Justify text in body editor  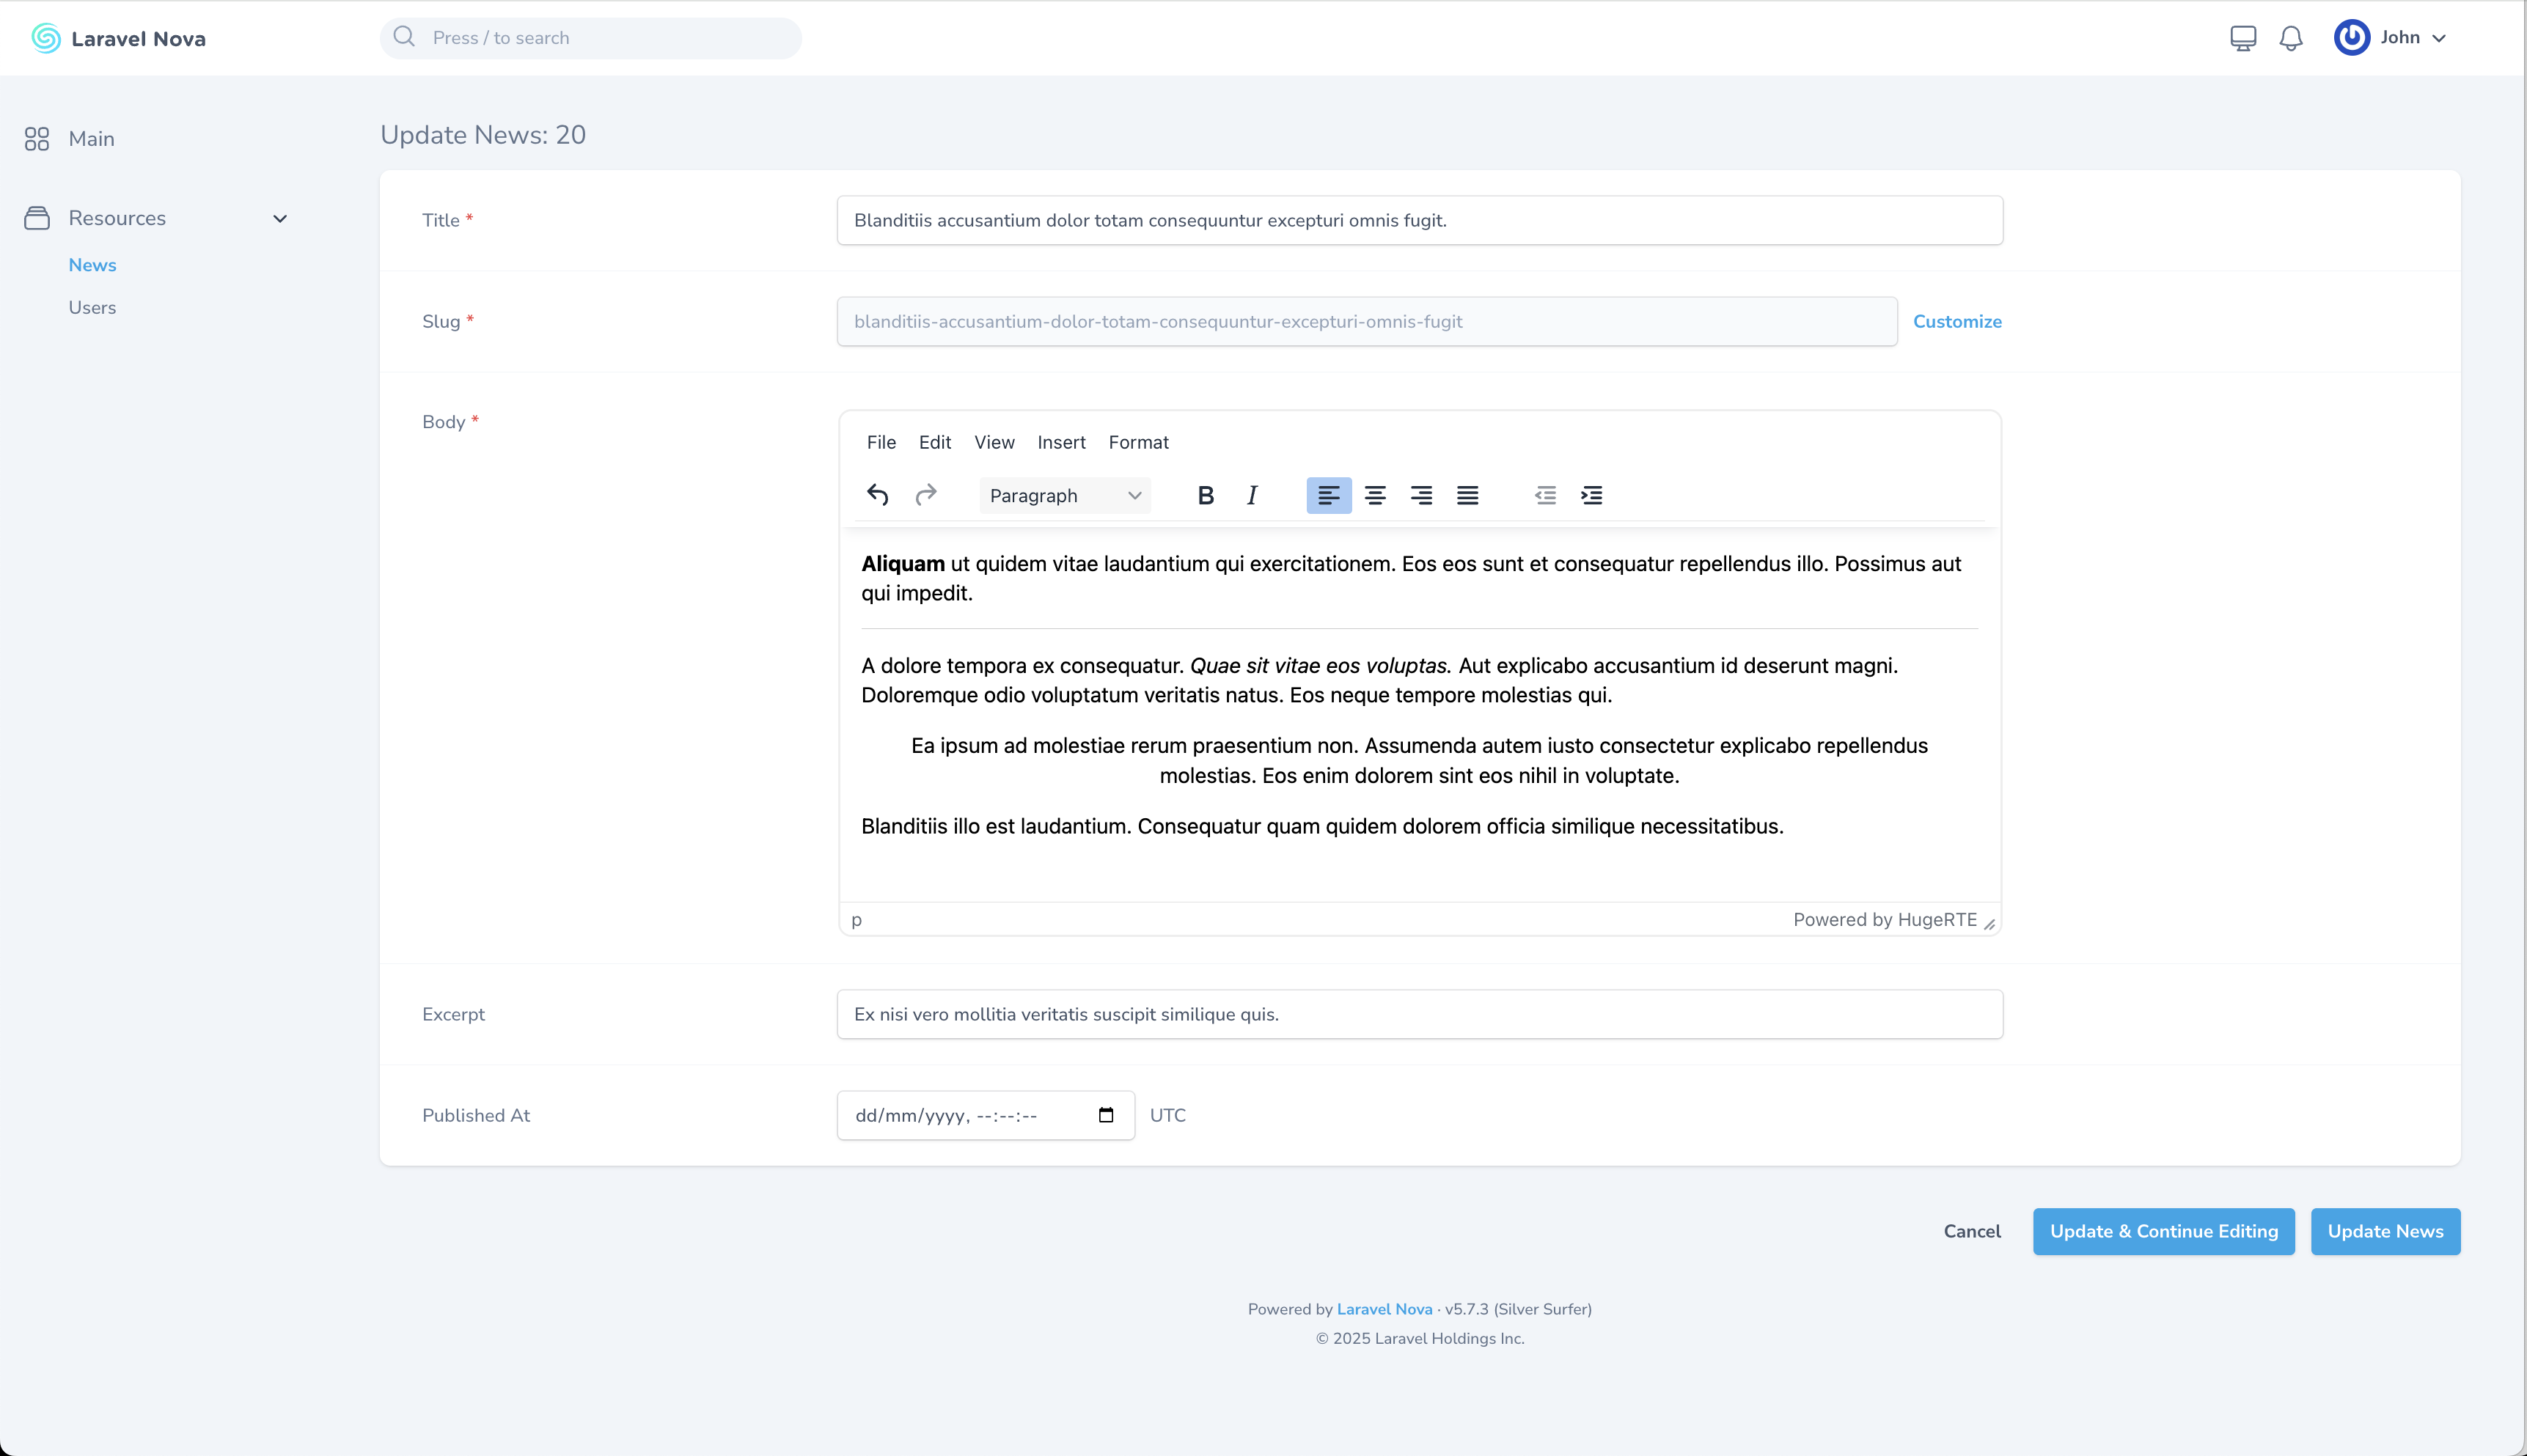pyautogui.click(x=1467, y=495)
